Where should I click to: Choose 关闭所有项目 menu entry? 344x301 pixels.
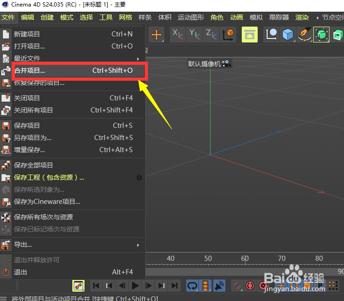[72, 110]
